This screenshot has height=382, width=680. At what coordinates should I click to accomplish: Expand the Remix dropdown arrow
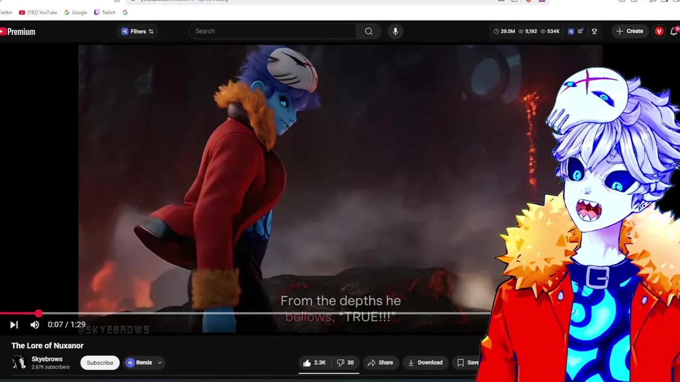tap(159, 363)
